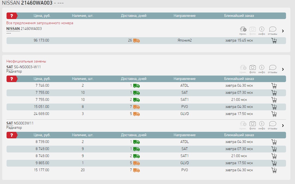
Task: Click the direction cell Япония2
Action: coord(185,40)
